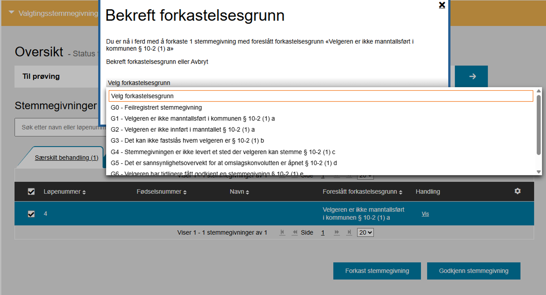Go to first page in bottom pagination
Viewport: 546px width, 295px height.
click(x=282, y=233)
